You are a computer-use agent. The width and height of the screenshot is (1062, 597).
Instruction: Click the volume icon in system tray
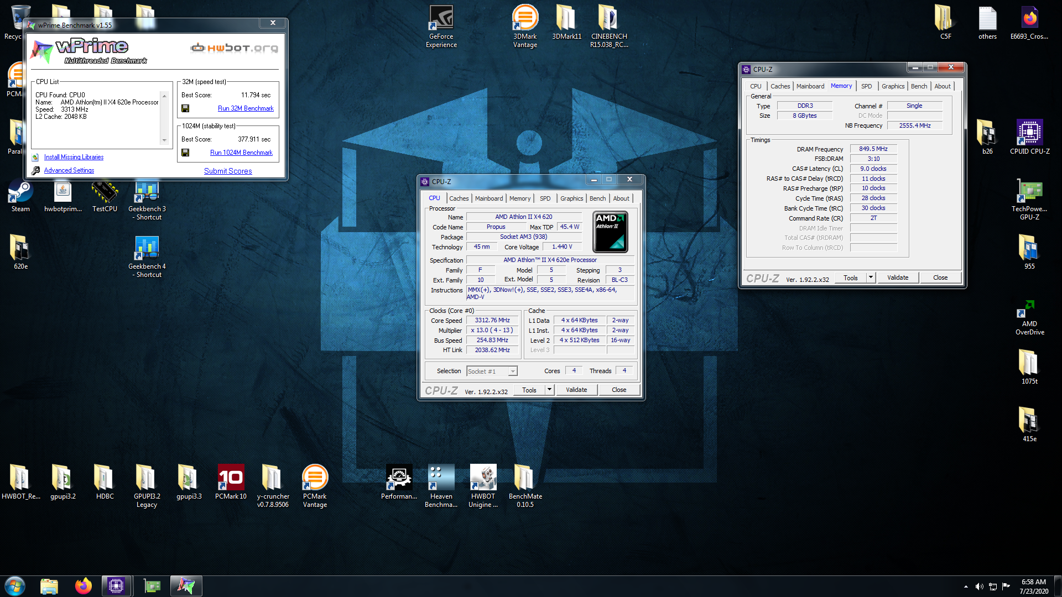tap(979, 586)
